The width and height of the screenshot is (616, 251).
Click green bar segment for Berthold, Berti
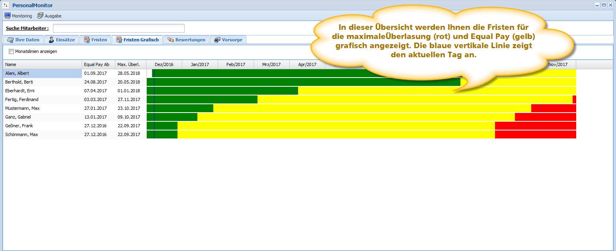(302, 82)
